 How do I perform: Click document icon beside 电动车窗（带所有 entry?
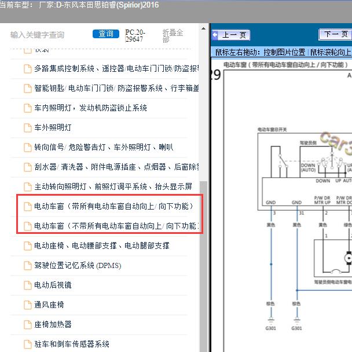tap(28, 207)
